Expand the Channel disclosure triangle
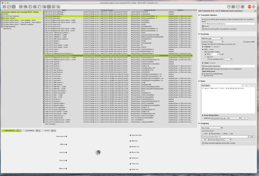 point(203,47)
